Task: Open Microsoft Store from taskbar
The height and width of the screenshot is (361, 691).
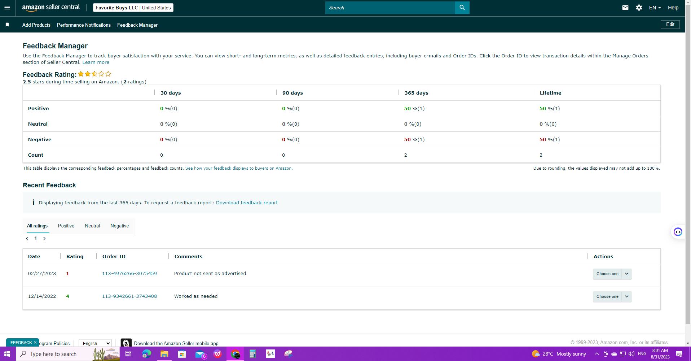Action: pos(182,354)
